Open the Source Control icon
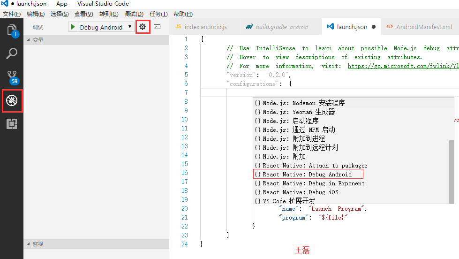 [12, 76]
